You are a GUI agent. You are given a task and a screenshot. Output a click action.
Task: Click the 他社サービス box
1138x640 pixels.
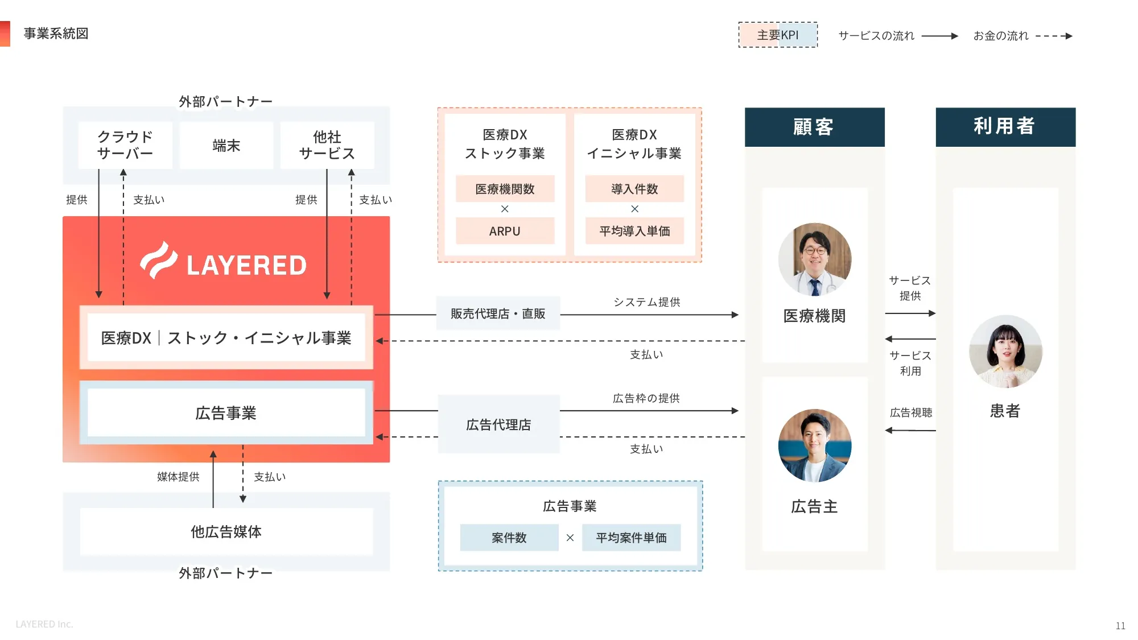click(327, 145)
